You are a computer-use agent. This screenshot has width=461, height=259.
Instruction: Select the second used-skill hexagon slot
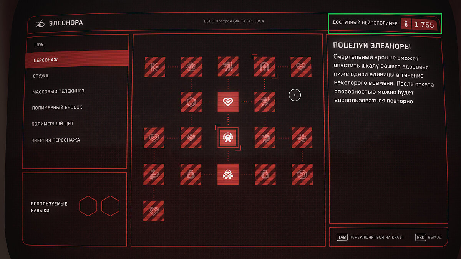(111, 206)
